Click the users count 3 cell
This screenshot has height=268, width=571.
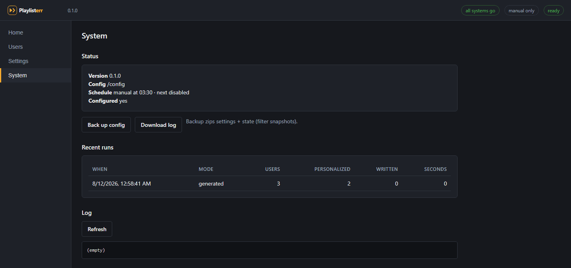click(278, 184)
